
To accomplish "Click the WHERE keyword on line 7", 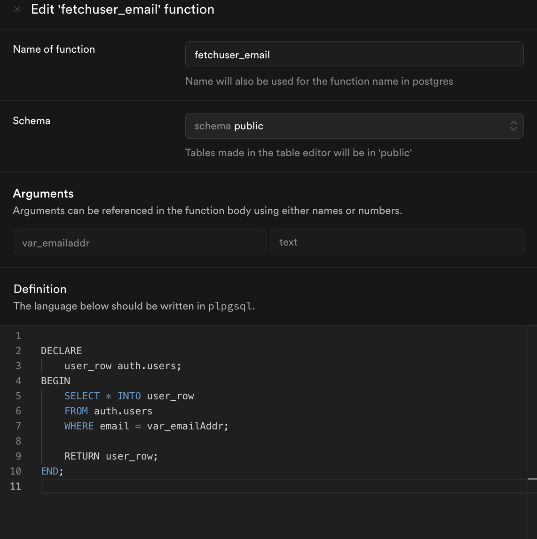I will [79, 426].
